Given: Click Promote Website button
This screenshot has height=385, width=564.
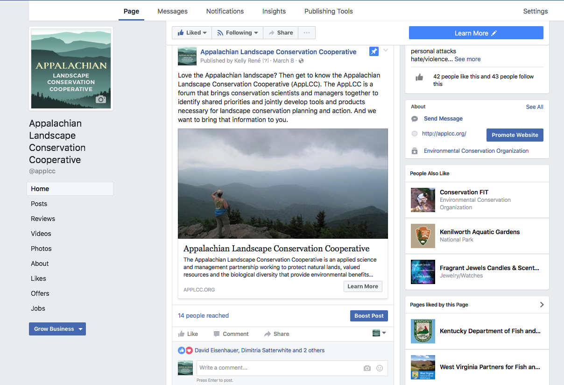Looking at the screenshot, I should [515, 135].
